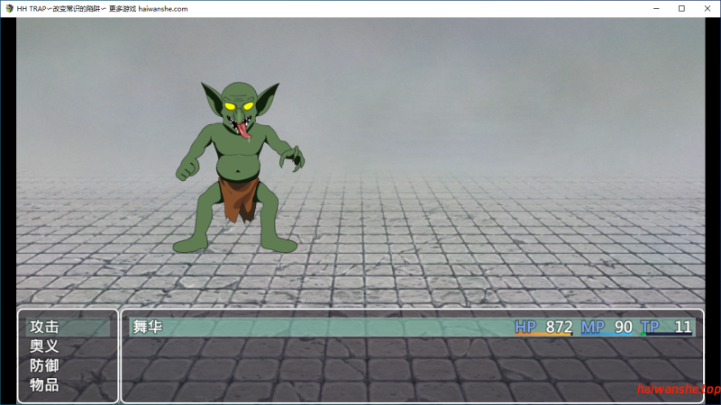Click the red haiwanshe.top watermark
This screenshot has width=721, height=405.
pyautogui.click(x=678, y=390)
